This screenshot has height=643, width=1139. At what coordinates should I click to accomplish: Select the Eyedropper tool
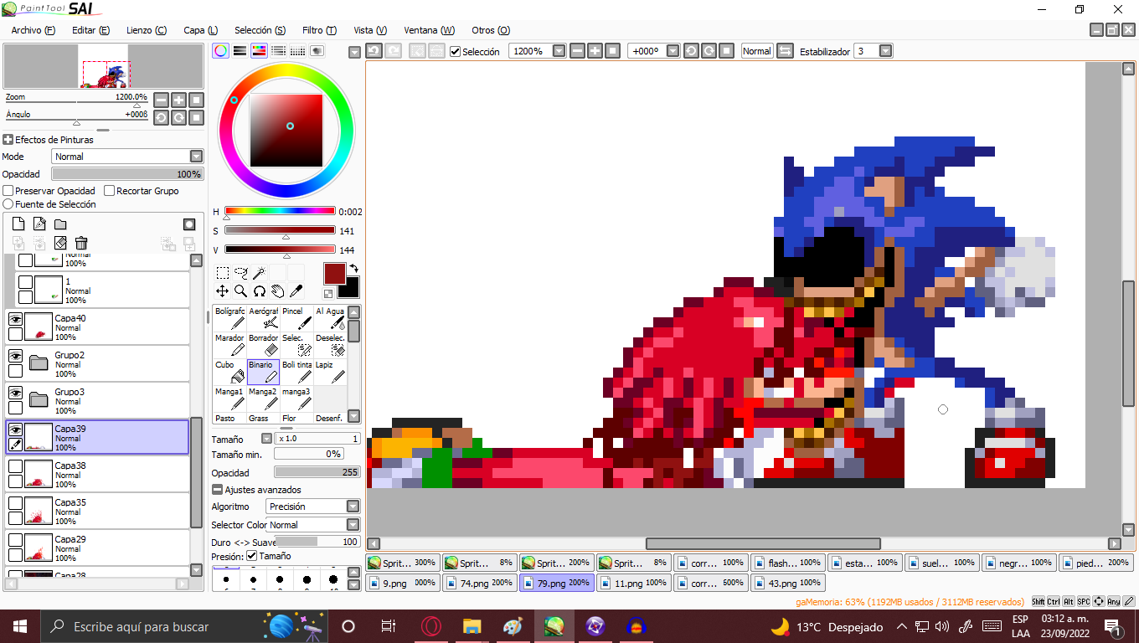coord(296,291)
